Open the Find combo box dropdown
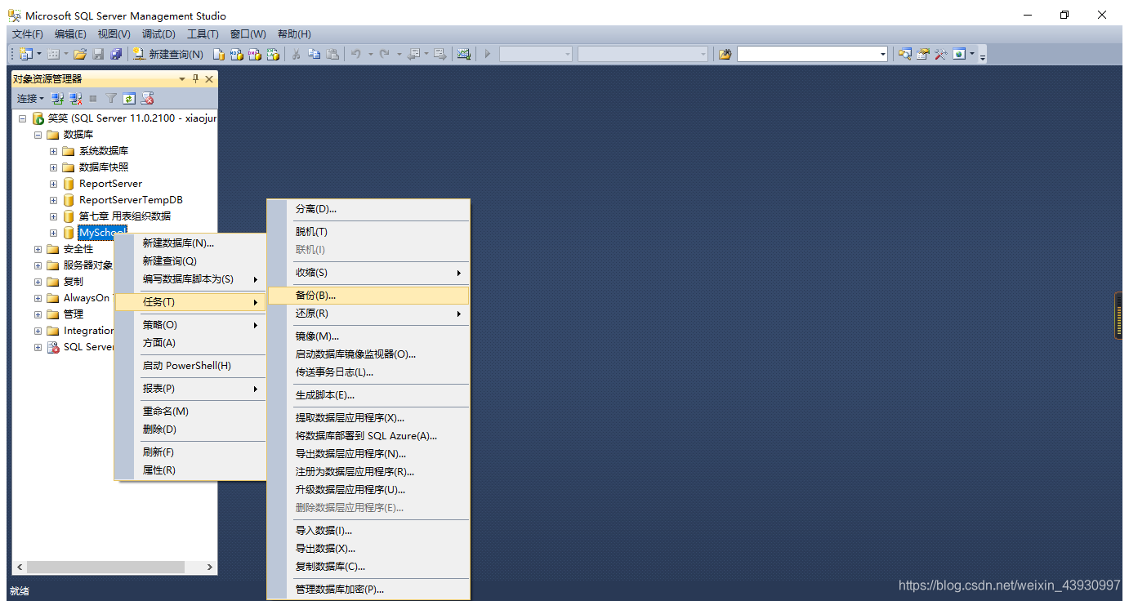The image size is (1129, 601). pyautogui.click(x=883, y=54)
